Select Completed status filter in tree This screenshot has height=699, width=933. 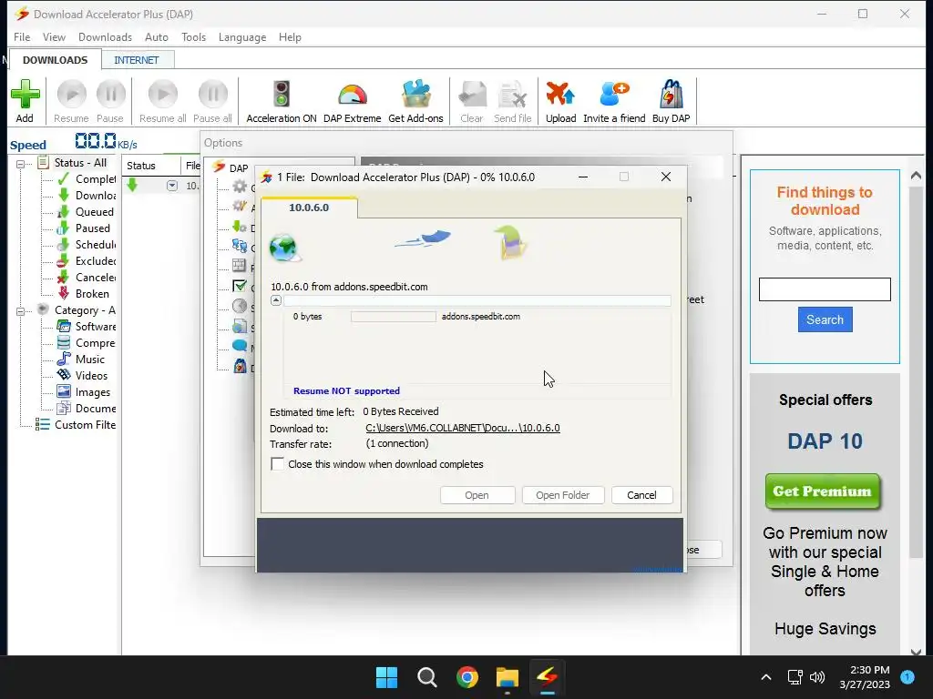87,179
